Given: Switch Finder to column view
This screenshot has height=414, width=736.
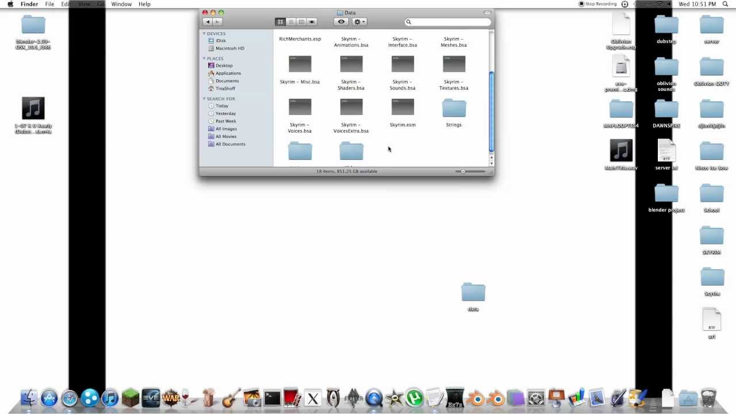Looking at the screenshot, I should [x=301, y=22].
